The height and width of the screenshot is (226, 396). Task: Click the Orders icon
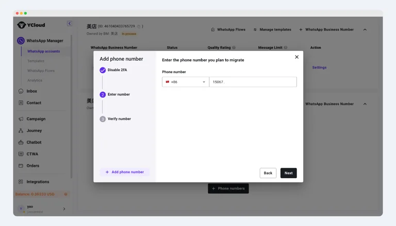click(21, 166)
